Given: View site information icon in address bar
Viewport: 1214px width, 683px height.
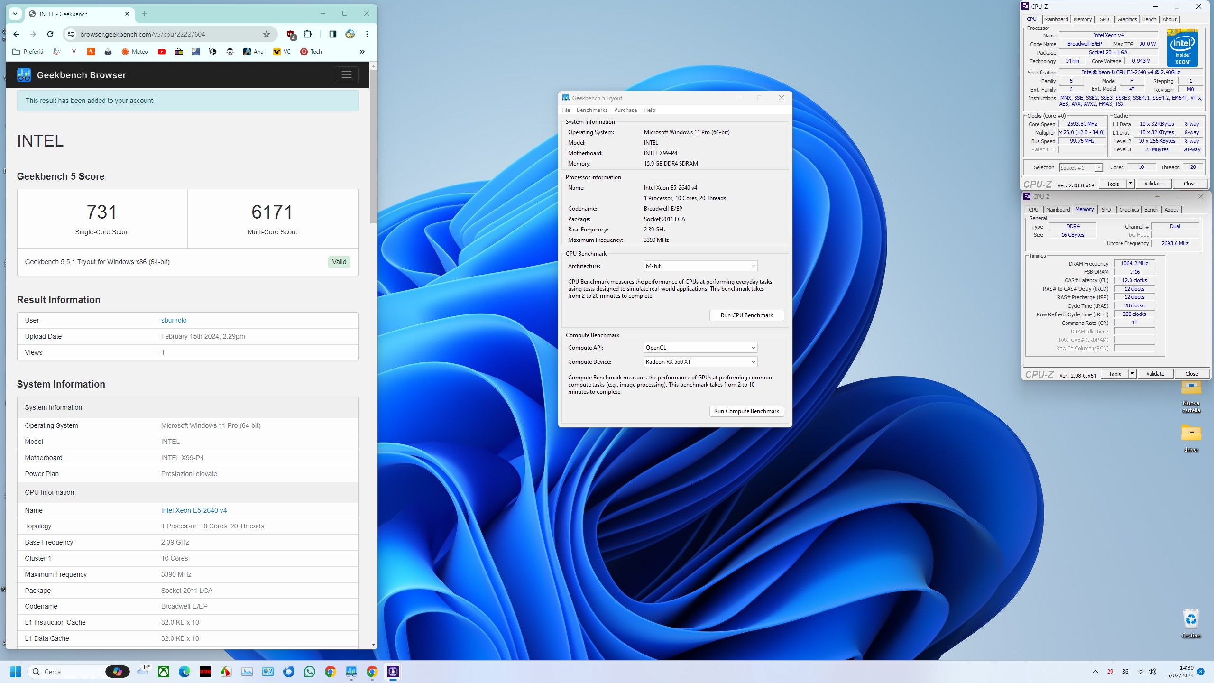Looking at the screenshot, I should (x=71, y=34).
